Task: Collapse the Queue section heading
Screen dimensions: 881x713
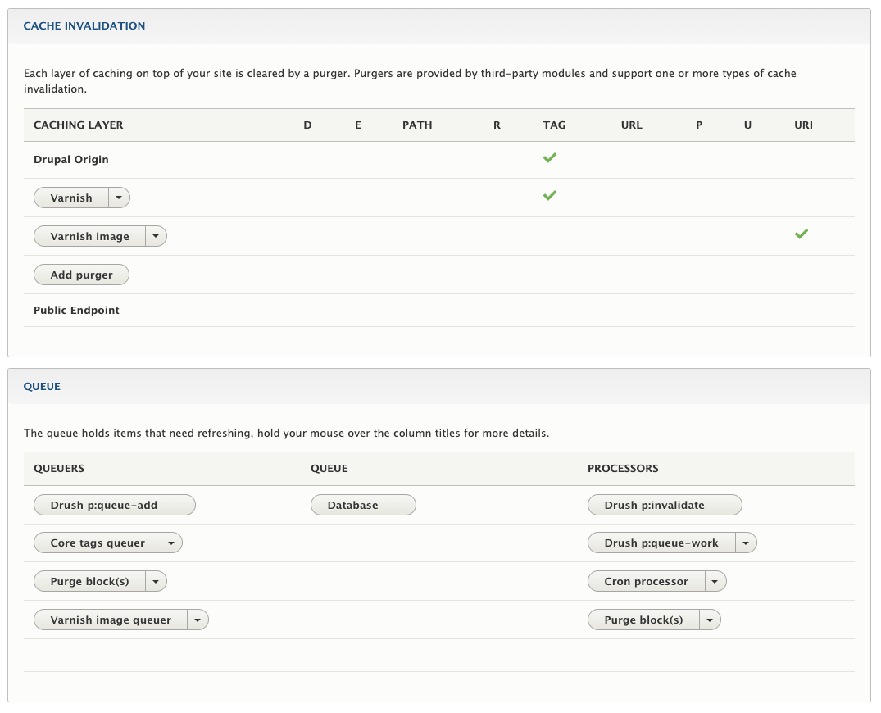Action: pyautogui.click(x=42, y=387)
